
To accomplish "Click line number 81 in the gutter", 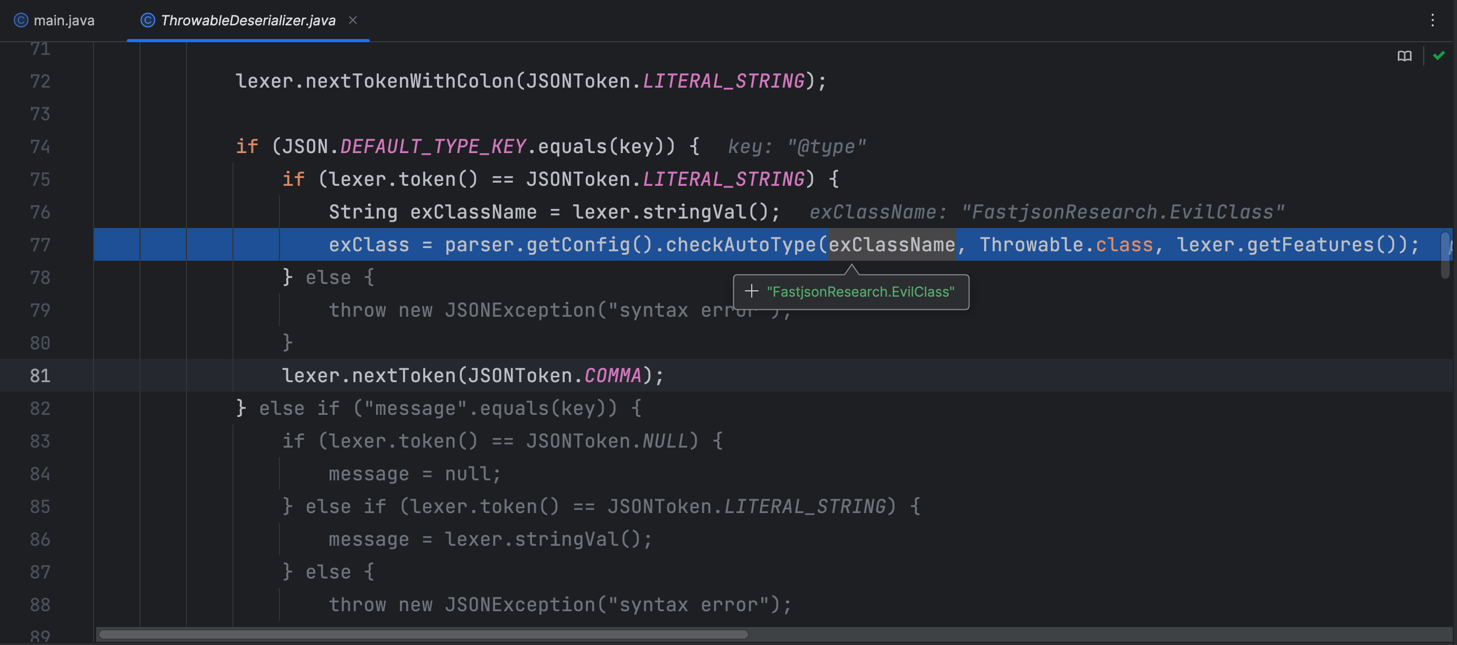I will pos(40,375).
